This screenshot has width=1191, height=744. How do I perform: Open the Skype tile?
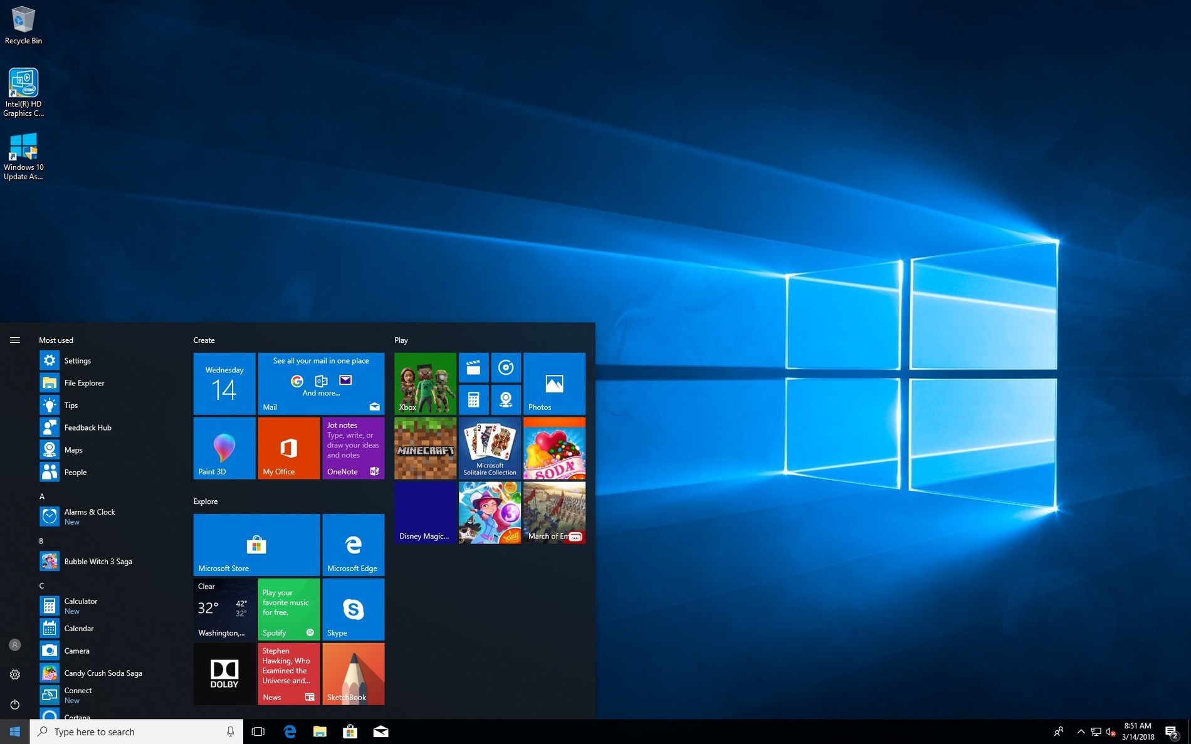click(x=353, y=609)
